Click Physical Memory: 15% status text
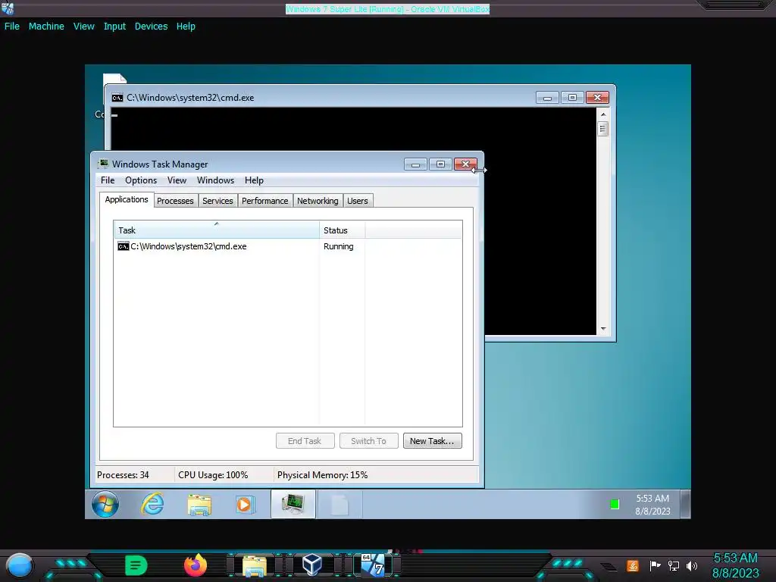This screenshot has width=776, height=582. (323, 475)
